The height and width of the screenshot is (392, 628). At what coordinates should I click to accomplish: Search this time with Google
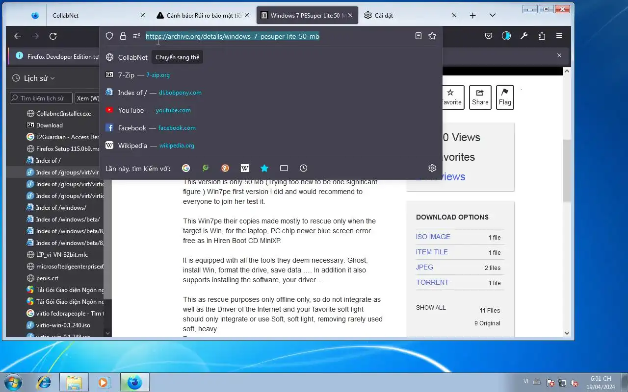[x=186, y=168]
